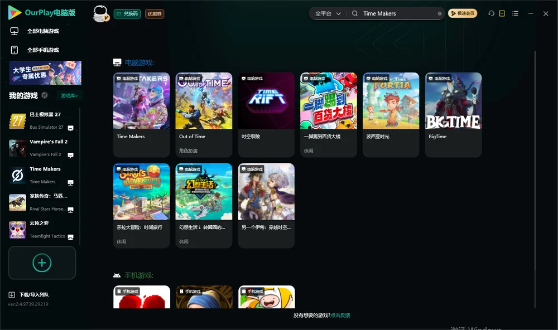This screenshot has height=330, width=558.
Task: Open the 极速会员 membership button
Action: tap(463, 13)
